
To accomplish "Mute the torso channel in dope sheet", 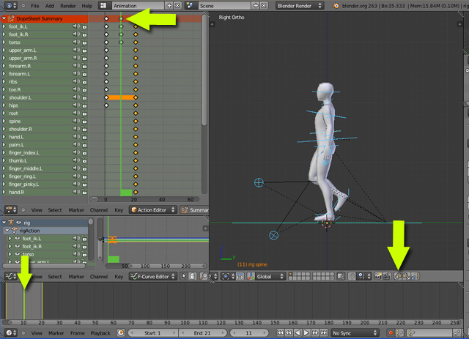I will [x=76, y=42].
